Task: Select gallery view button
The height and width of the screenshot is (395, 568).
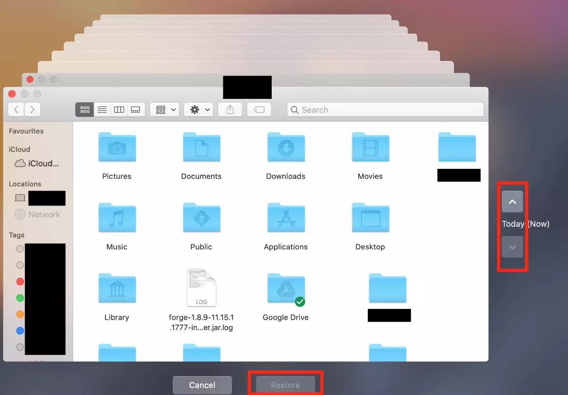Action: [x=135, y=110]
